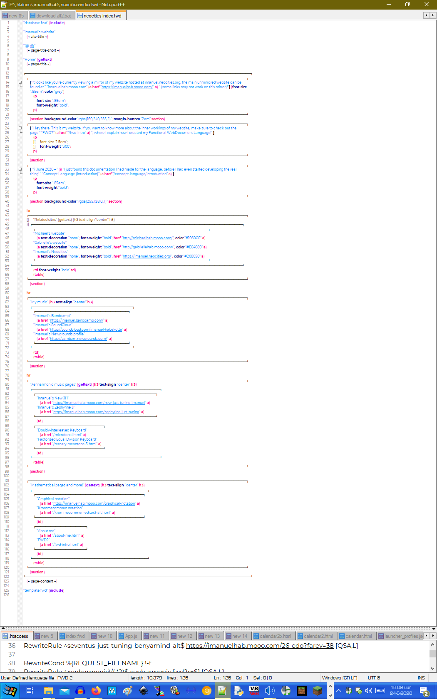
Task: Click the taskbar clock showing 18.09 uur
Action: [401, 691]
